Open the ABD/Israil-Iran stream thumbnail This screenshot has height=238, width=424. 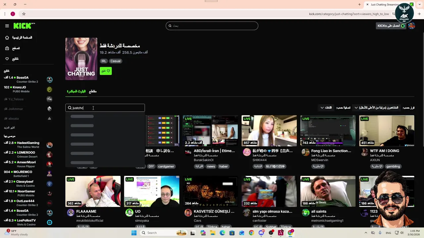tap(210, 131)
